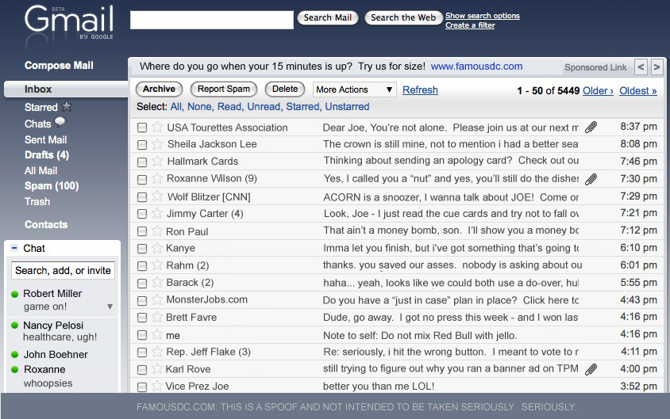Check the Ron Paul email box
This screenshot has width=670, height=419.
coord(142,231)
